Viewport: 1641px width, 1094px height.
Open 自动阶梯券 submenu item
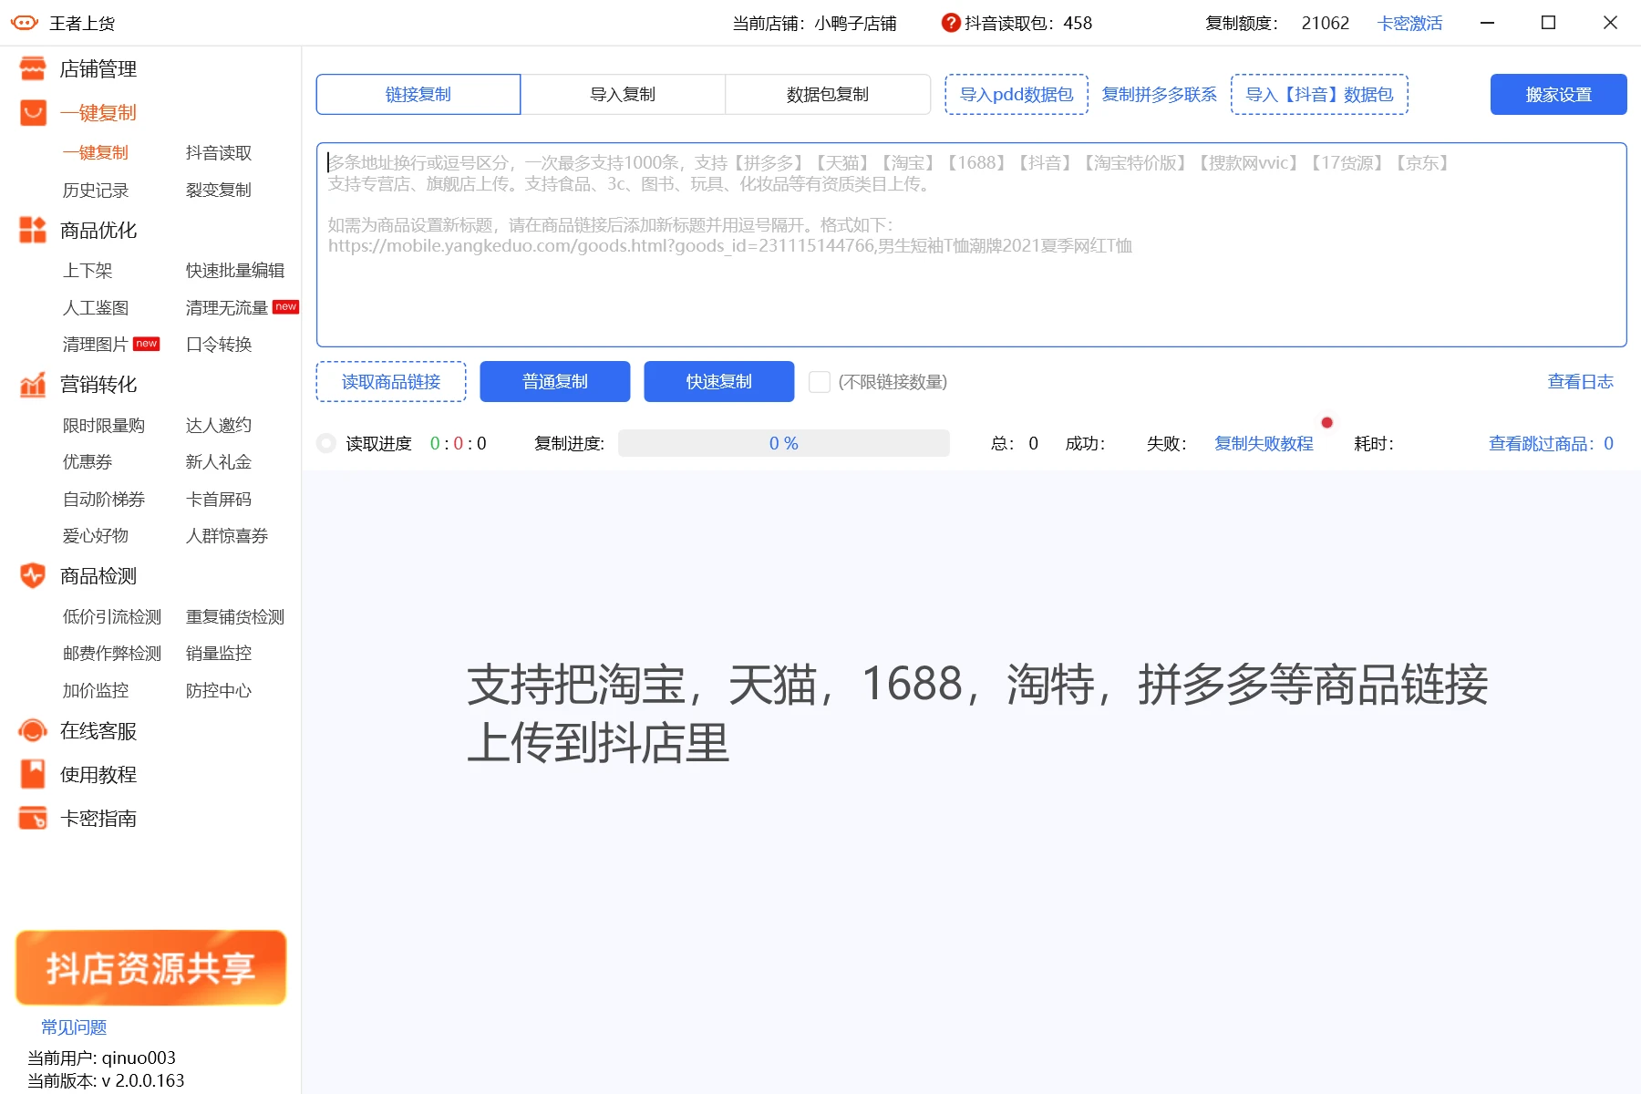[104, 499]
